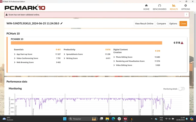The image size is (196, 122).
Task: Click the red warning icon beside score 6 518
Action: pyautogui.click(x=182, y=43)
